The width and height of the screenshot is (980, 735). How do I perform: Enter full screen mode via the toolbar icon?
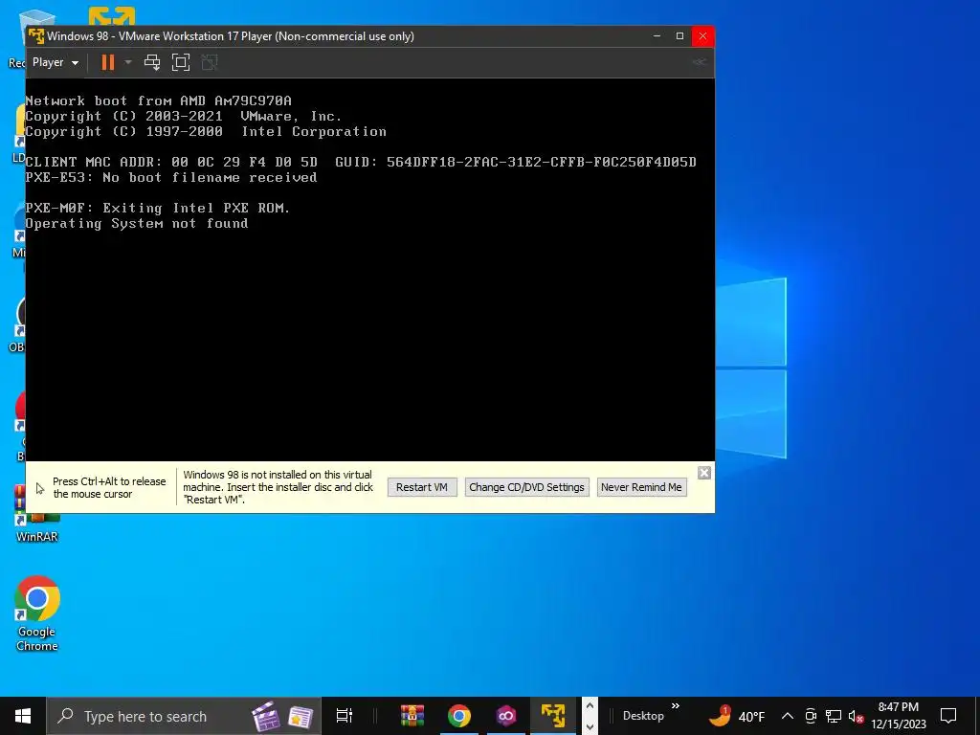[181, 62]
